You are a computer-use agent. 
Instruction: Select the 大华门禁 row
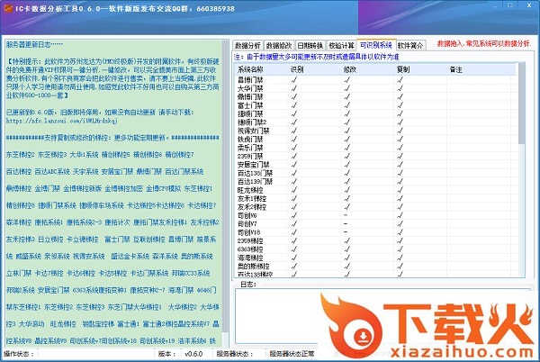(x=375, y=88)
